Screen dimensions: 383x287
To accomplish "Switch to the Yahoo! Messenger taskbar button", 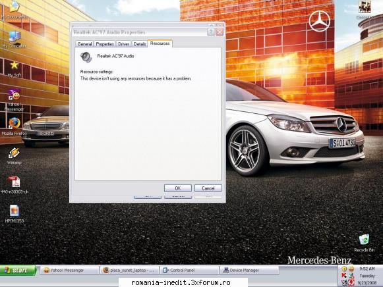I will click(x=69, y=270).
